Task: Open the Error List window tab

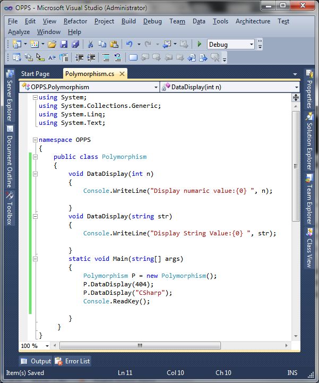Action: pos(72,361)
